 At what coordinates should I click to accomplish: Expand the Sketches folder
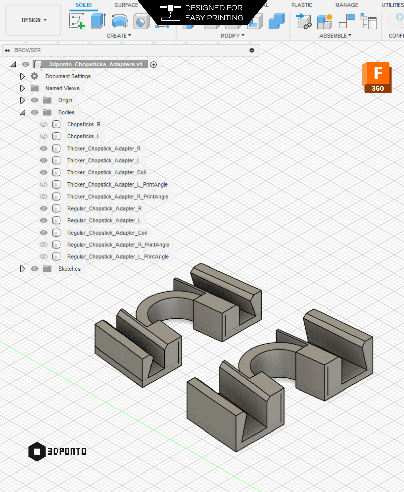coord(22,269)
